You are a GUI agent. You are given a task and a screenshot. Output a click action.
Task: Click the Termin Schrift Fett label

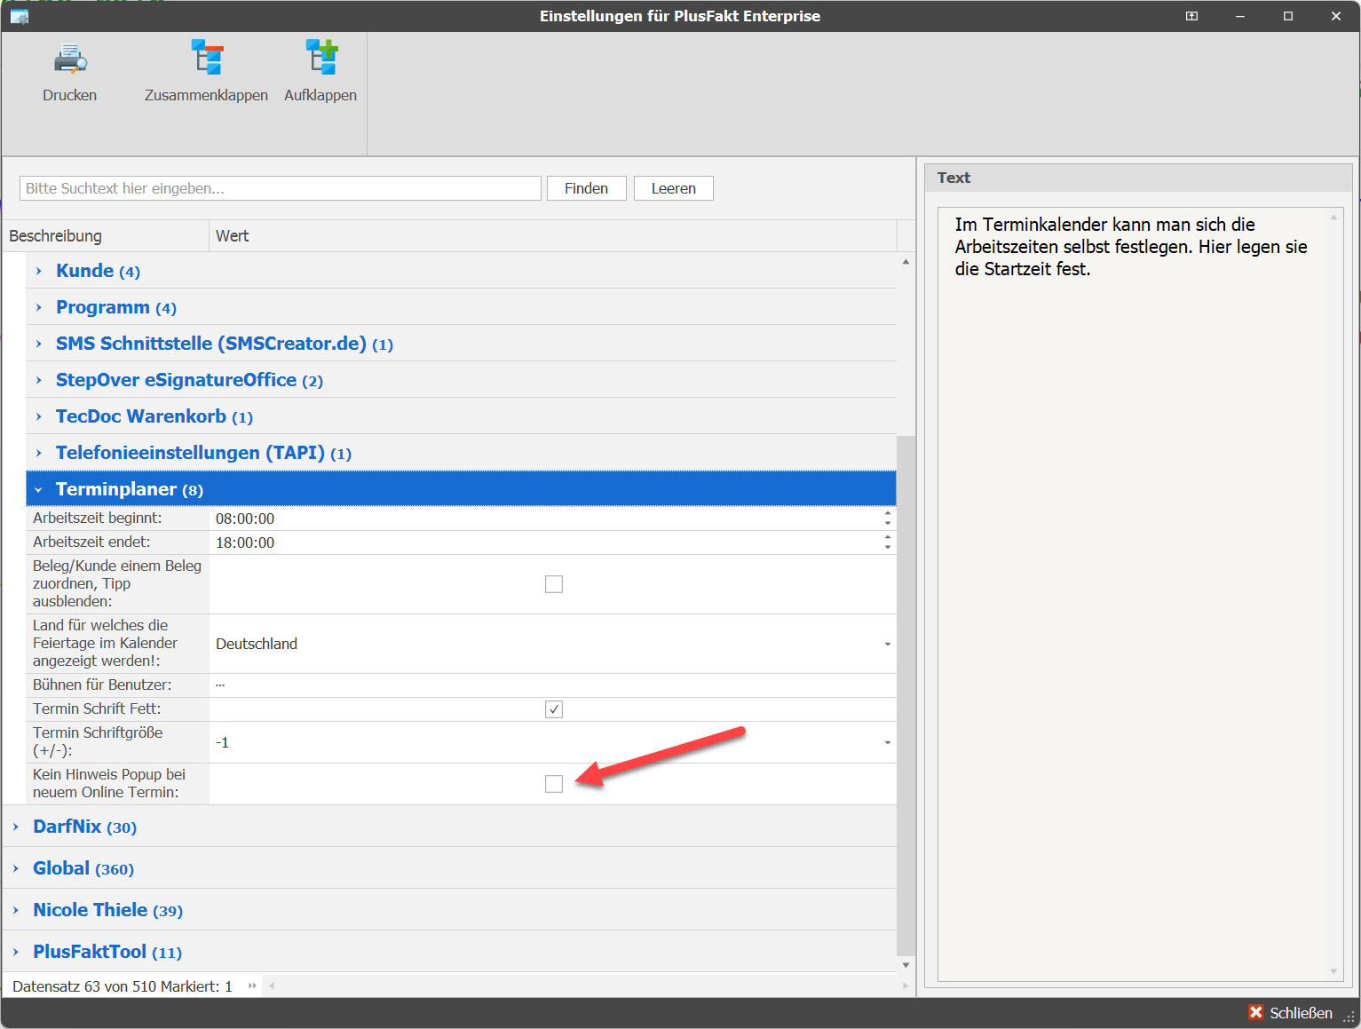(x=97, y=708)
